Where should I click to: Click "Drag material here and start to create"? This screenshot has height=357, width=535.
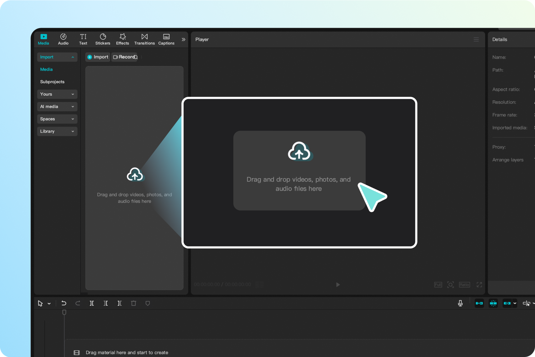pos(127,353)
